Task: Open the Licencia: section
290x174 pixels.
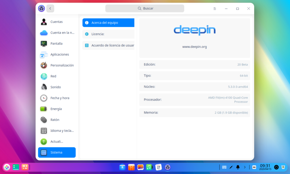Action: coord(108,34)
